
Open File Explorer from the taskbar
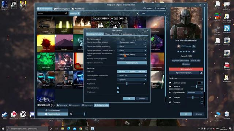pos(63,128)
